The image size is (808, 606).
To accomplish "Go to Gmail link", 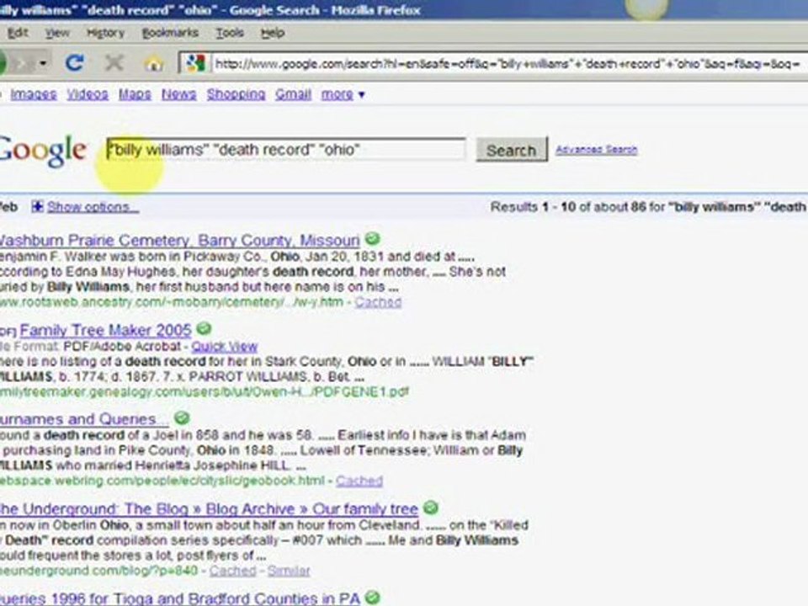I will tap(293, 94).
